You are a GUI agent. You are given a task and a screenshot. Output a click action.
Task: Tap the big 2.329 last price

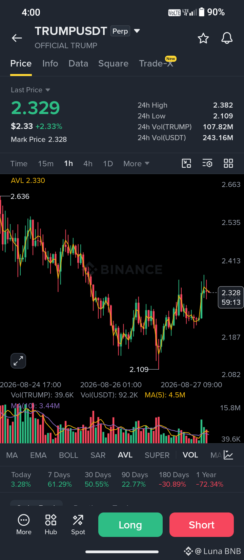[36, 108]
